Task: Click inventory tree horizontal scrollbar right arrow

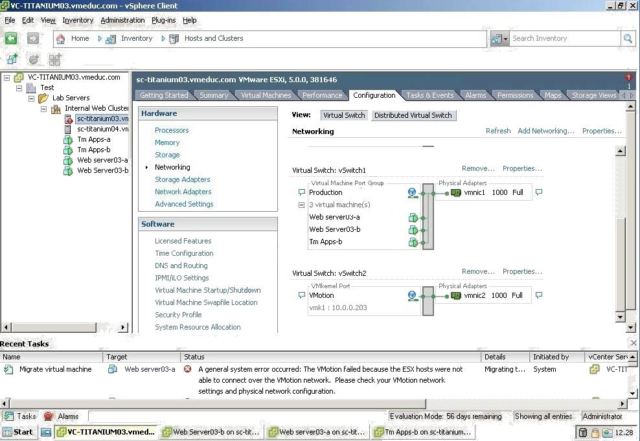Action: 123,327
